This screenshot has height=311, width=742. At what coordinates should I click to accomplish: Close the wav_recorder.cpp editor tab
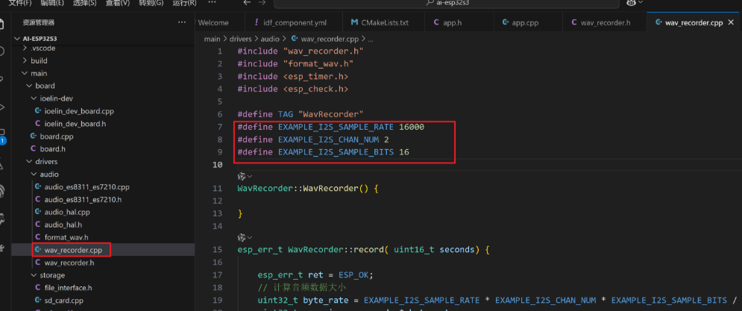[732, 22]
